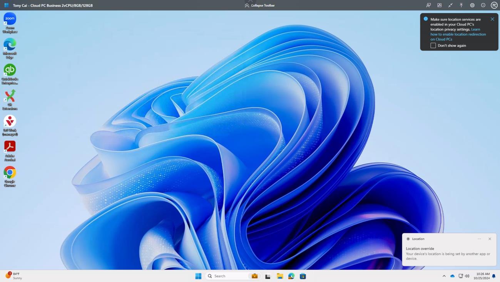Launch Microsoft Store from the taskbar
Viewport: 500px width, 282px height.
[303, 276]
